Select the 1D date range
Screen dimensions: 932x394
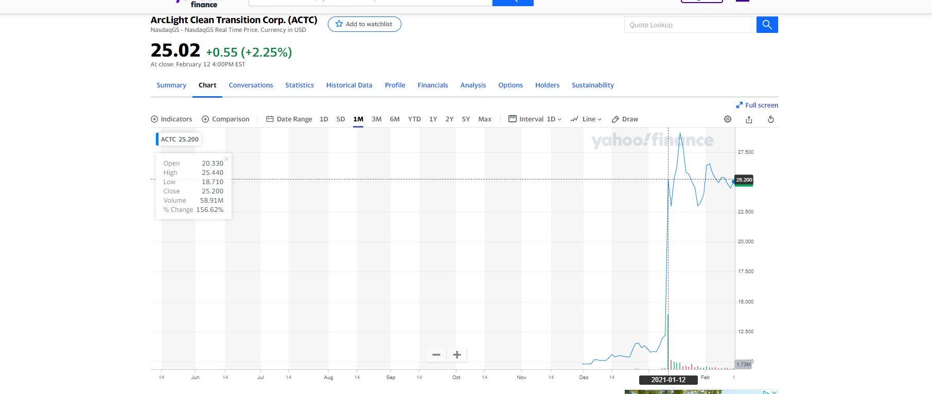(x=324, y=119)
